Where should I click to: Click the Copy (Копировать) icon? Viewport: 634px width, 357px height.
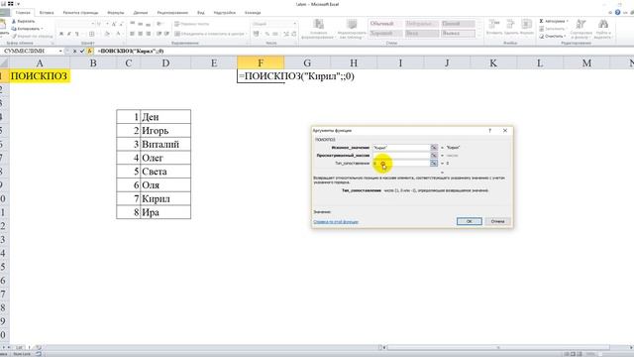14,29
